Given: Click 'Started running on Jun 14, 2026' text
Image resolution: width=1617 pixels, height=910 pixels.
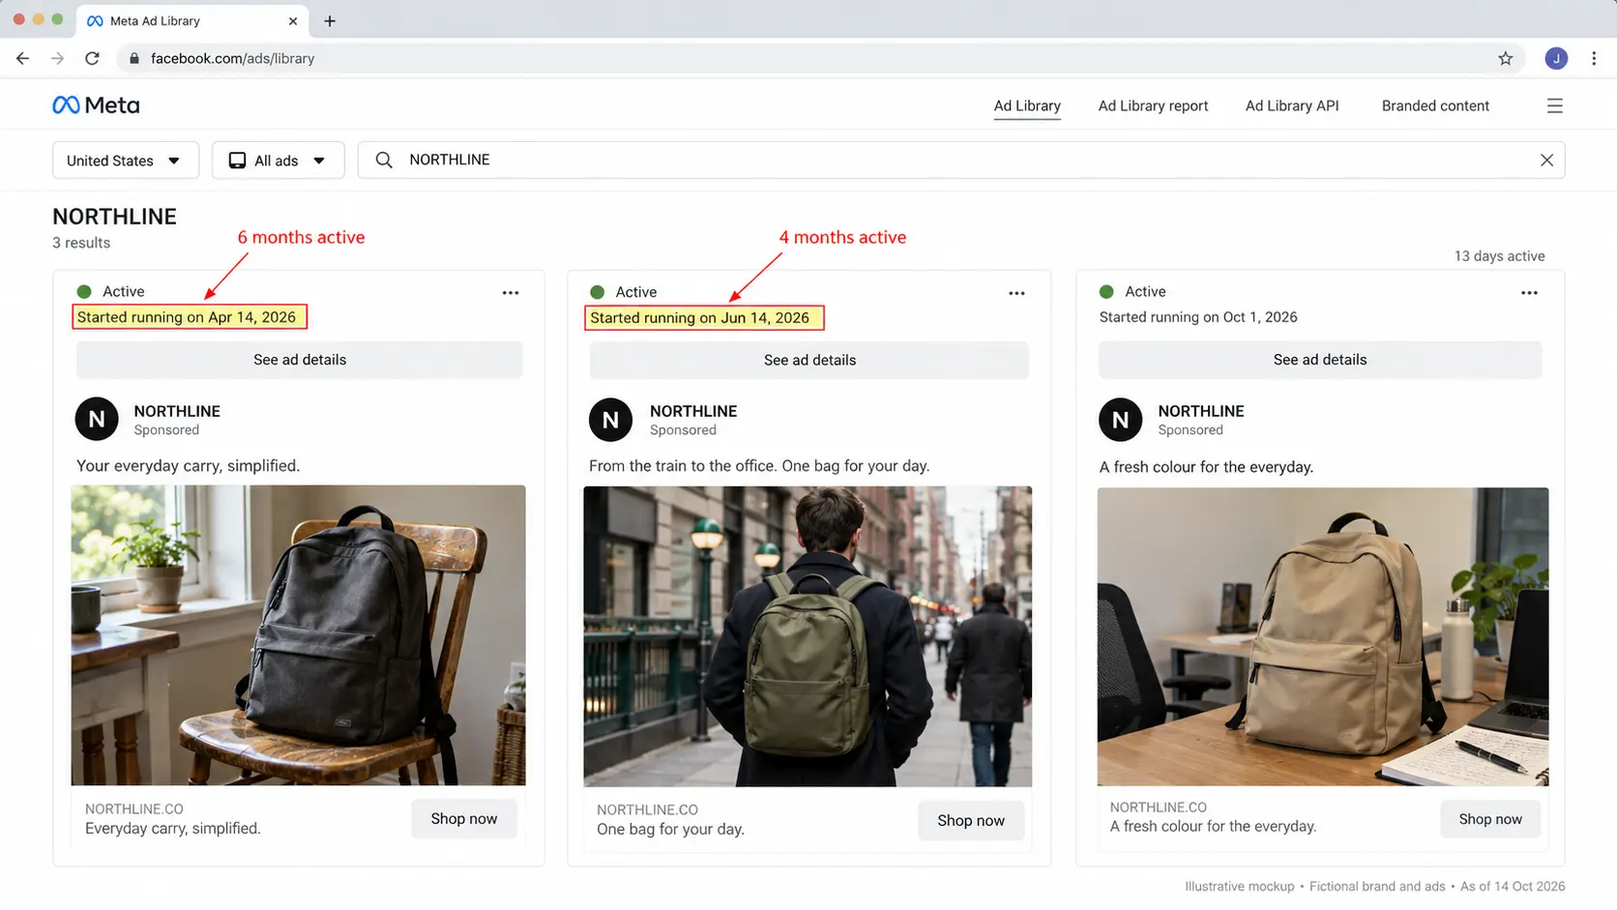Looking at the screenshot, I should tap(699, 318).
